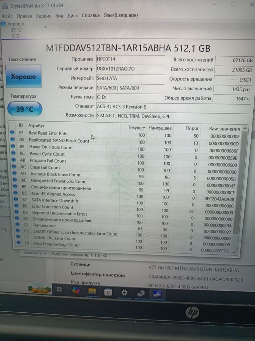
Task: Select raw value 0EC2043A0A88
Action: pos(219,199)
